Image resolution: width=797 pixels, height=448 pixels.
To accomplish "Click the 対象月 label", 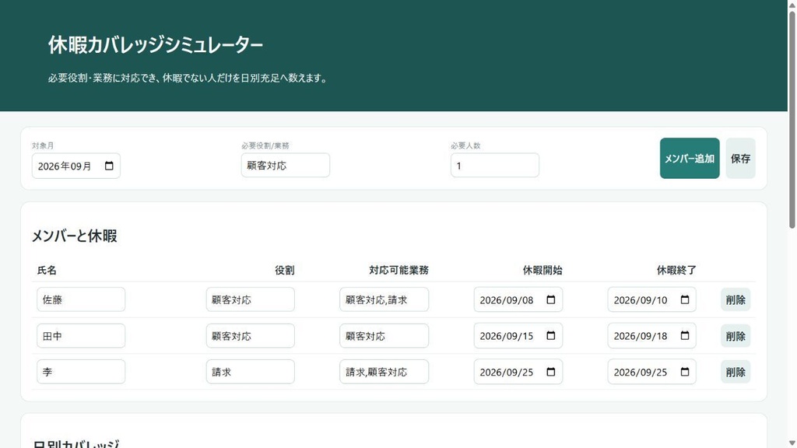I will pos(43,145).
